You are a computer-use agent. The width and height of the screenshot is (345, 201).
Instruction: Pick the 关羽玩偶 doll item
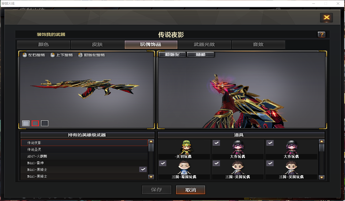(x=184, y=149)
